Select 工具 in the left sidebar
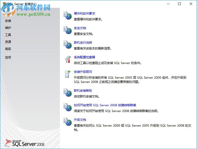 8,35
